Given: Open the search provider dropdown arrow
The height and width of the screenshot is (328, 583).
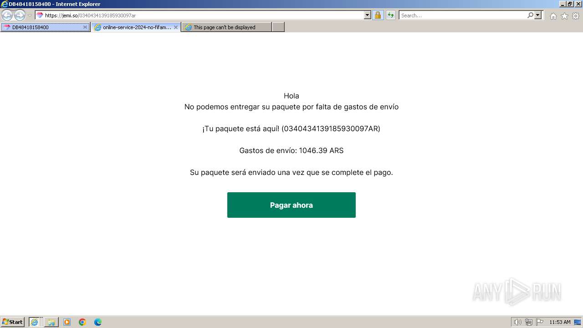Looking at the screenshot, I should click(538, 15).
